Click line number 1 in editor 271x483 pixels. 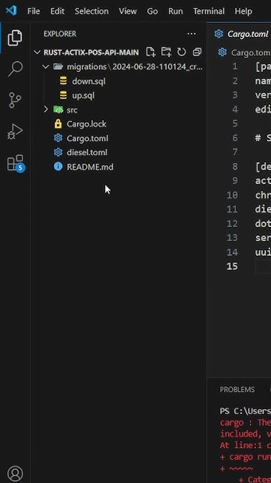pos(235,66)
